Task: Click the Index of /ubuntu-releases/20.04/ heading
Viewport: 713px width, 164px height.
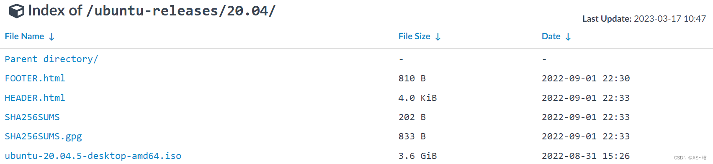Action: [152, 11]
